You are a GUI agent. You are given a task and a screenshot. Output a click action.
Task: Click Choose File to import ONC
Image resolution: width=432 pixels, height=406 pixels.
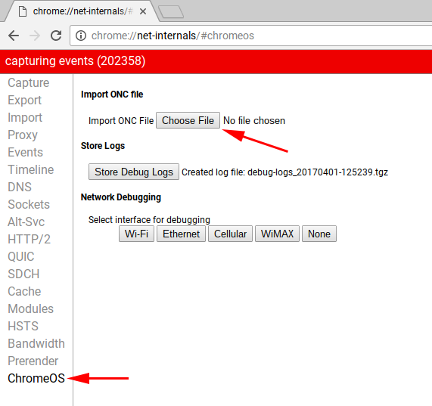188,120
